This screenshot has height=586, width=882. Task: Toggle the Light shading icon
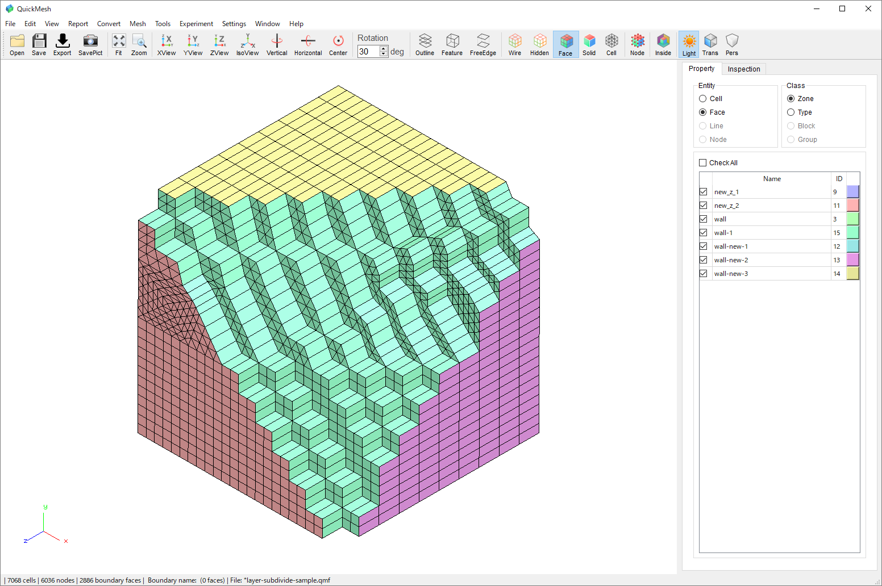[x=689, y=44]
